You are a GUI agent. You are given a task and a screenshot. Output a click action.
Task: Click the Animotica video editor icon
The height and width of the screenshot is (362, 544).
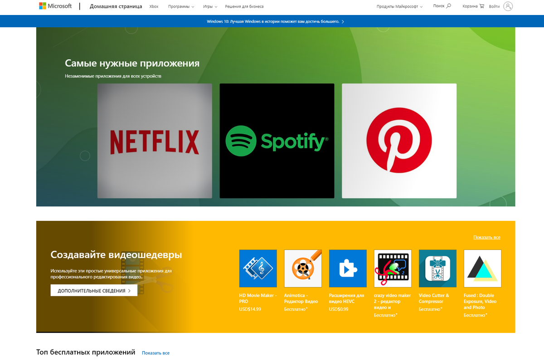303,269
